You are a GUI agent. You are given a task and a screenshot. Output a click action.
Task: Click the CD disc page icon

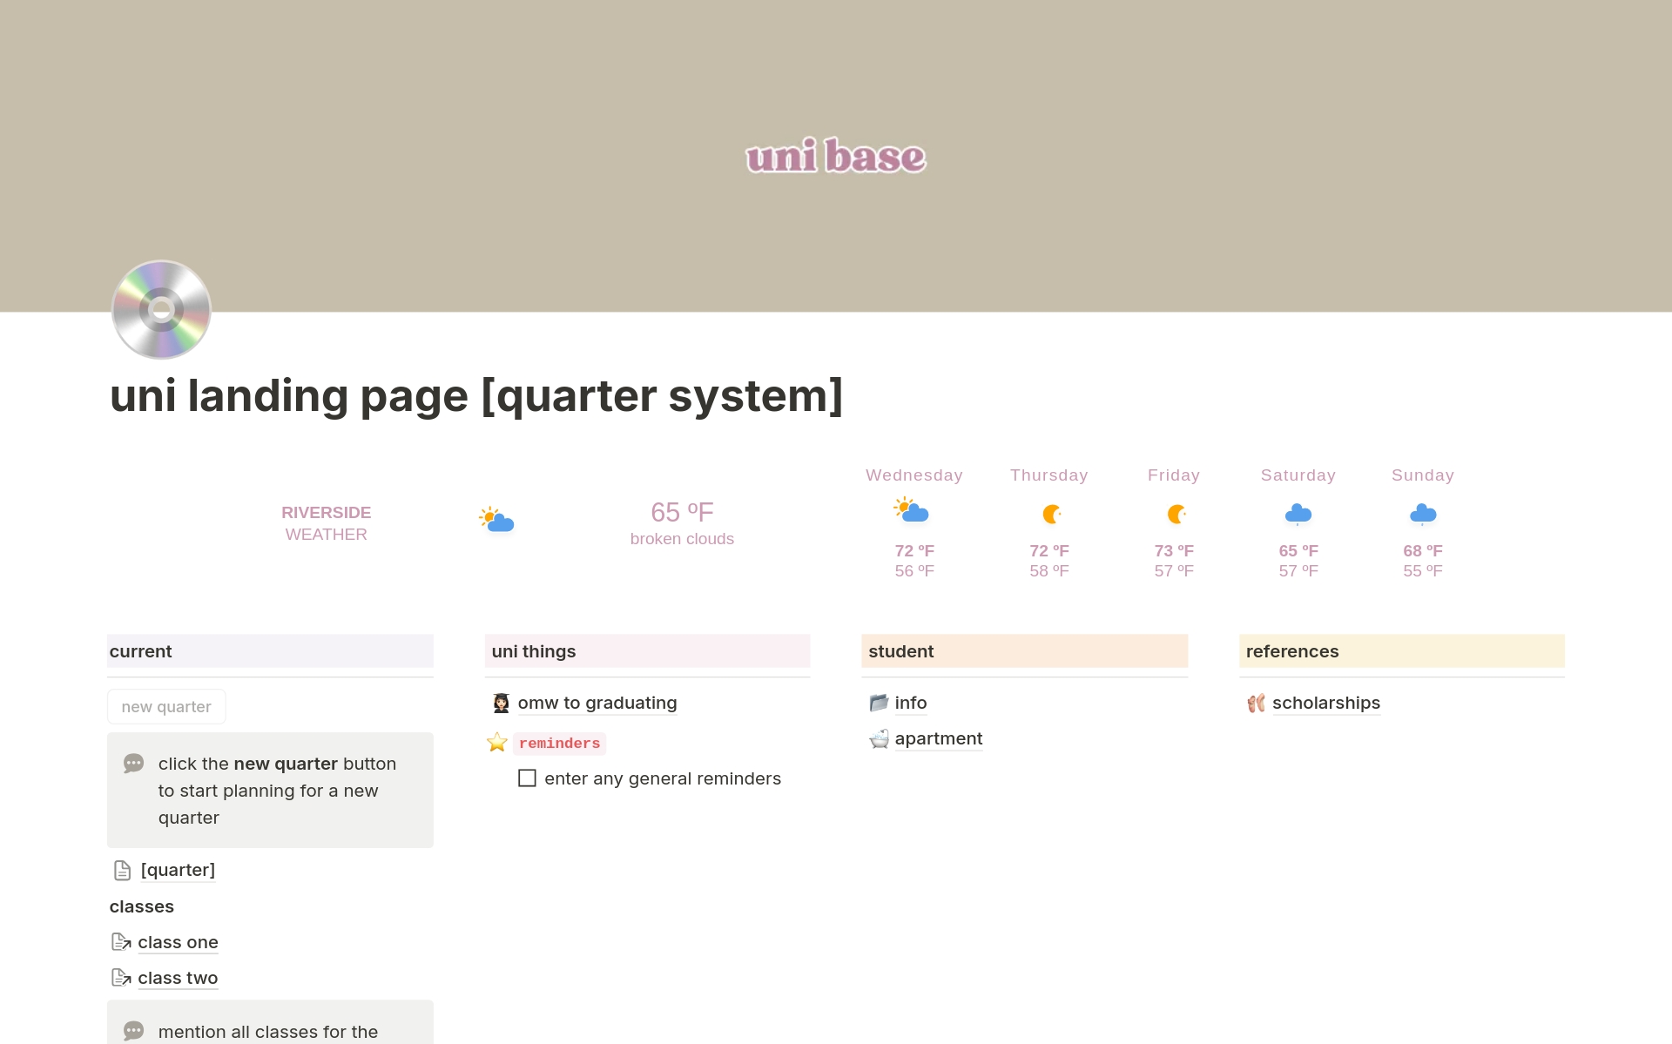click(x=161, y=309)
